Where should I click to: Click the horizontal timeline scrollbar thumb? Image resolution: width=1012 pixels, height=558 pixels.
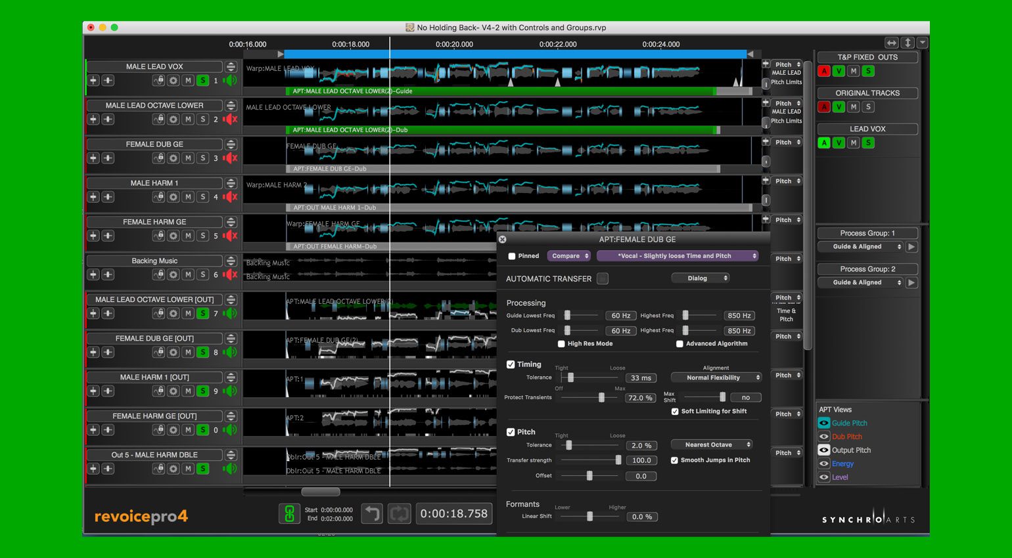coord(321,492)
